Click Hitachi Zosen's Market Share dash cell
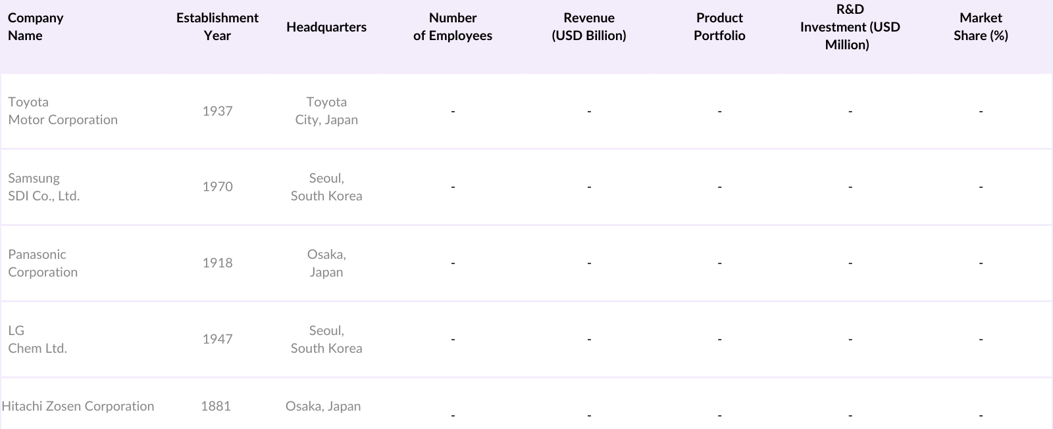This screenshot has width=1053, height=429. (981, 415)
